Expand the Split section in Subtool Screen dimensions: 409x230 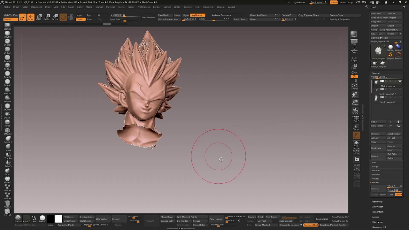coord(374,162)
